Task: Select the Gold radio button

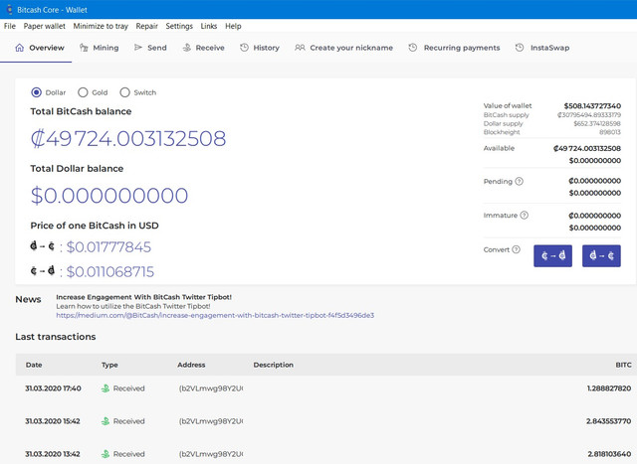Action: click(83, 92)
